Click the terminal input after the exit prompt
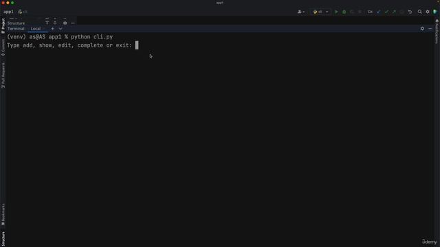The height and width of the screenshot is (247, 440). point(137,45)
